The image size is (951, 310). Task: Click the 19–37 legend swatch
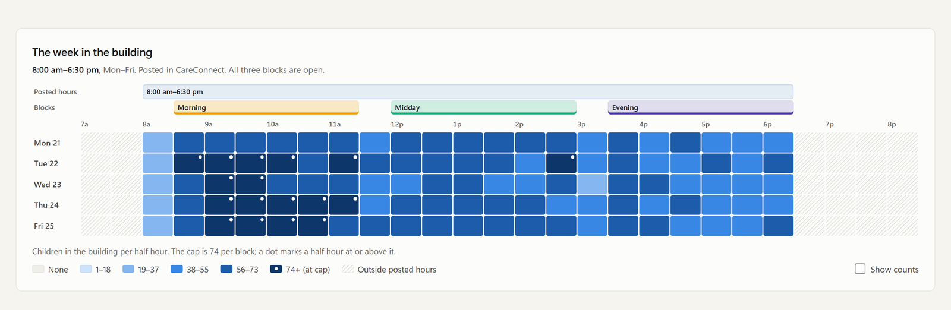[128, 269]
